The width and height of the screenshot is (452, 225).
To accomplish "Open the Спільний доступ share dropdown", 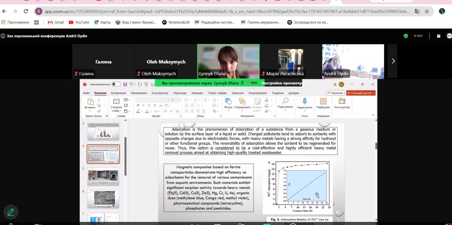I will (x=361, y=93).
